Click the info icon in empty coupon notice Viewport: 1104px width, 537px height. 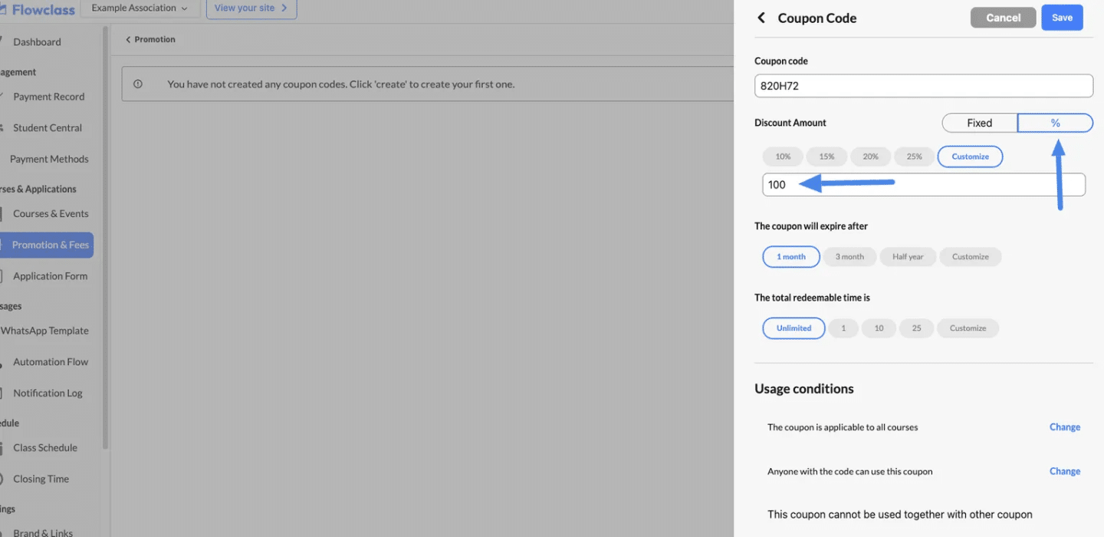coord(138,84)
